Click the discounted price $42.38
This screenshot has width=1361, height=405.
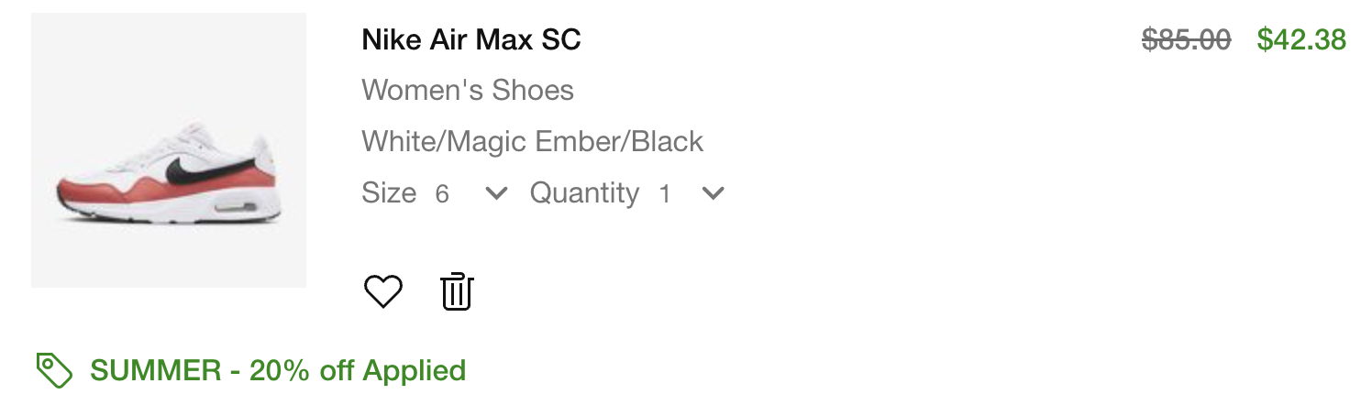pyautogui.click(x=1301, y=39)
